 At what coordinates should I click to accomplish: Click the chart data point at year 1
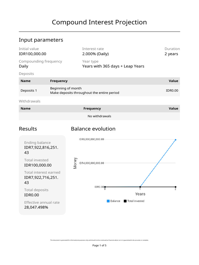(140, 187)
